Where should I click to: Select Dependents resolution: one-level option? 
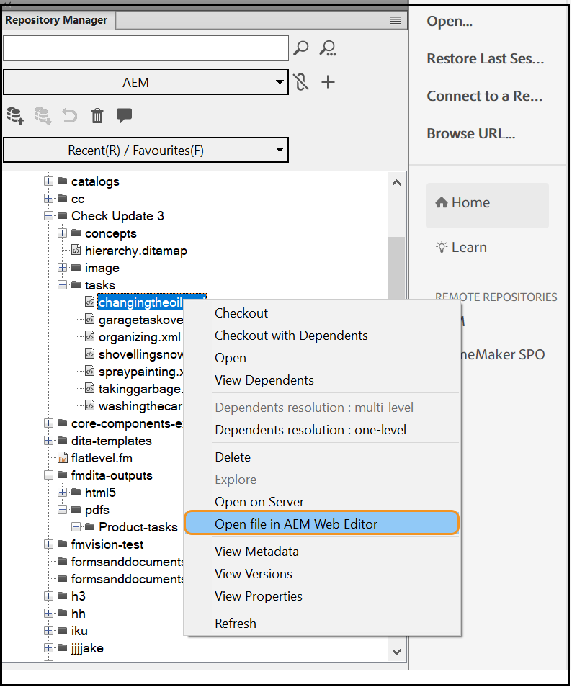pyautogui.click(x=310, y=430)
